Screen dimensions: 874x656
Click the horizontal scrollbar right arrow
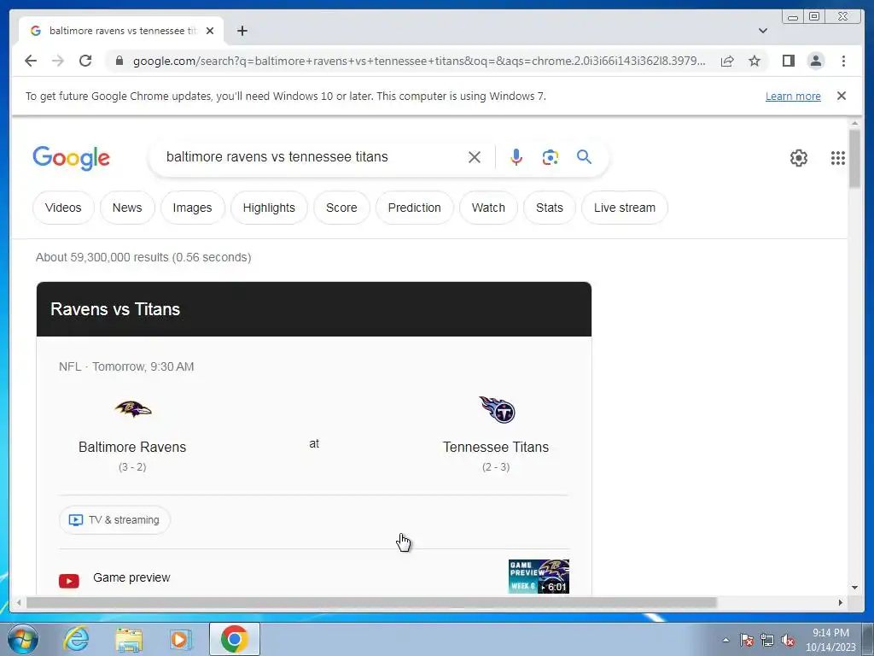tap(841, 602)
